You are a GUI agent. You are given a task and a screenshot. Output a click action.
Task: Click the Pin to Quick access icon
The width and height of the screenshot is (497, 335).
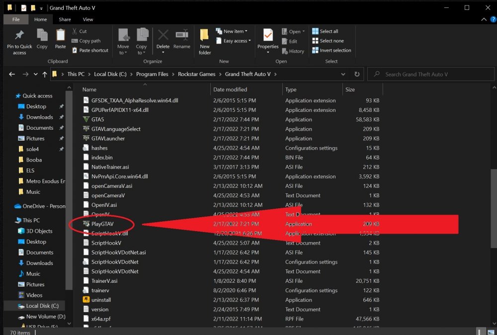tap(19, 36)
